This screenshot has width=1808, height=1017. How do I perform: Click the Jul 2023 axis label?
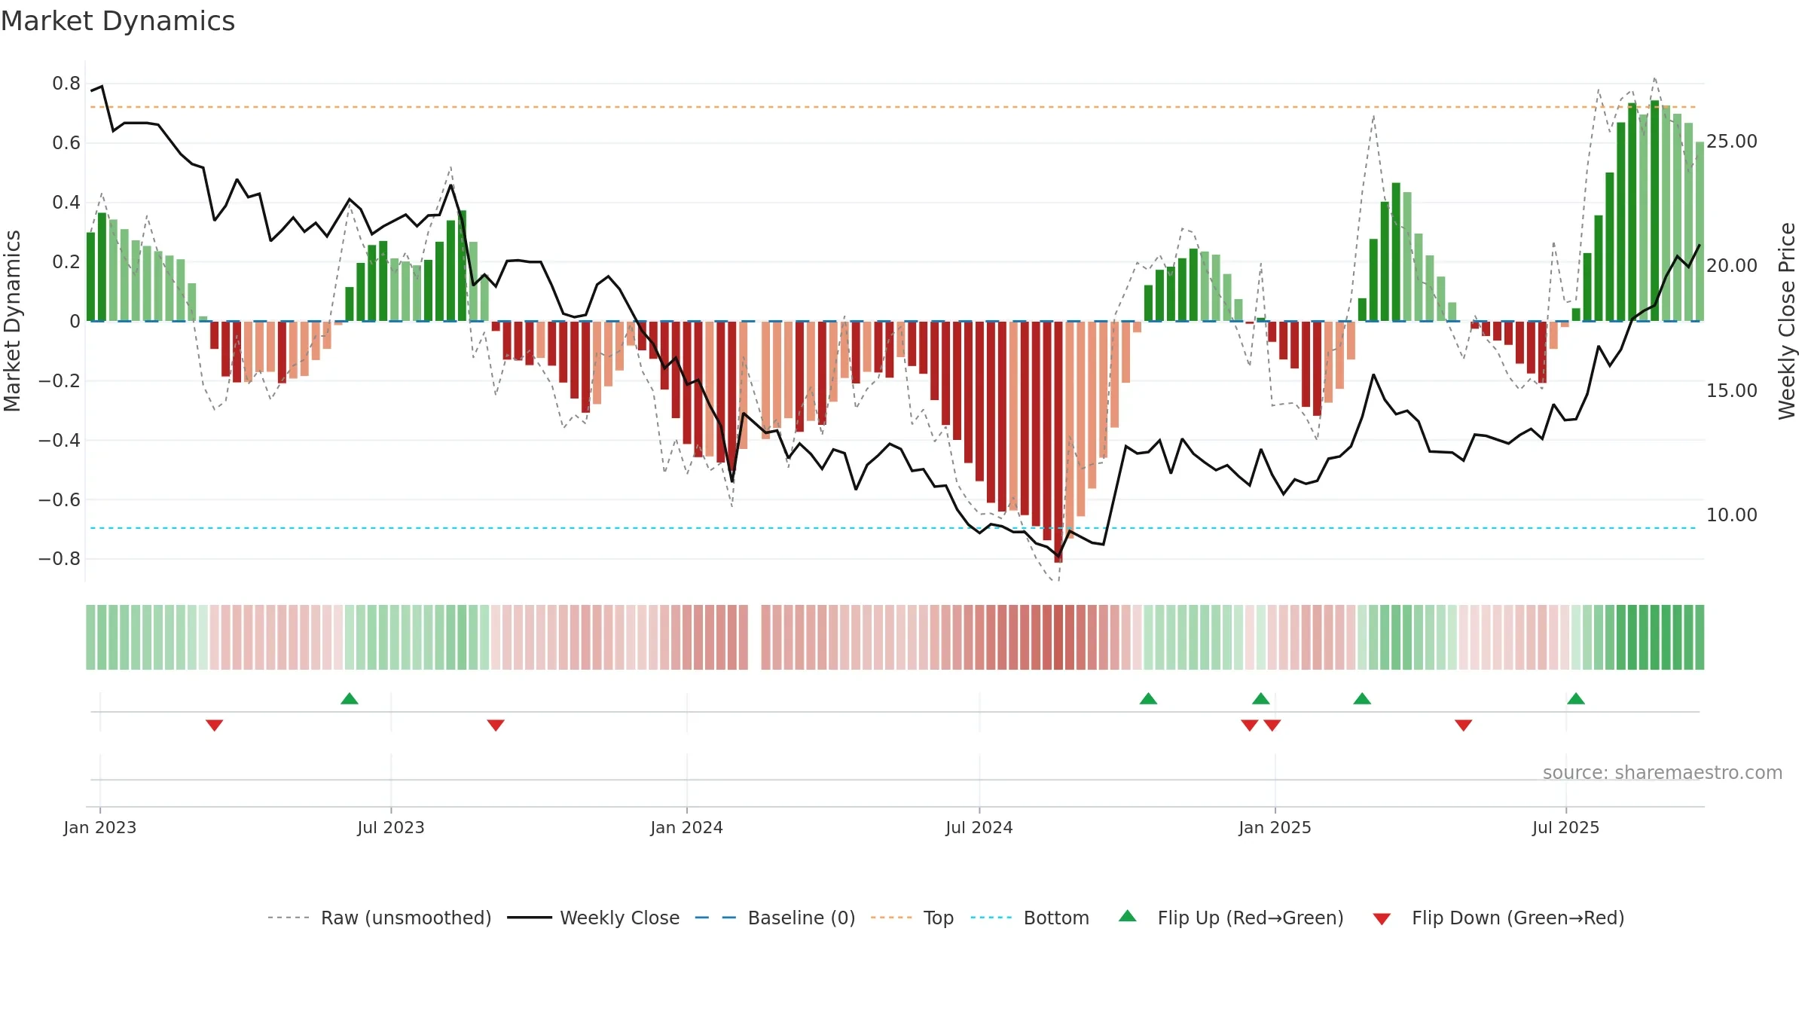pyautogui.click(x=391, y=827)
